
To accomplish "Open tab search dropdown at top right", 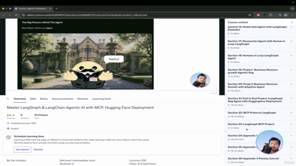I will 292,8.
